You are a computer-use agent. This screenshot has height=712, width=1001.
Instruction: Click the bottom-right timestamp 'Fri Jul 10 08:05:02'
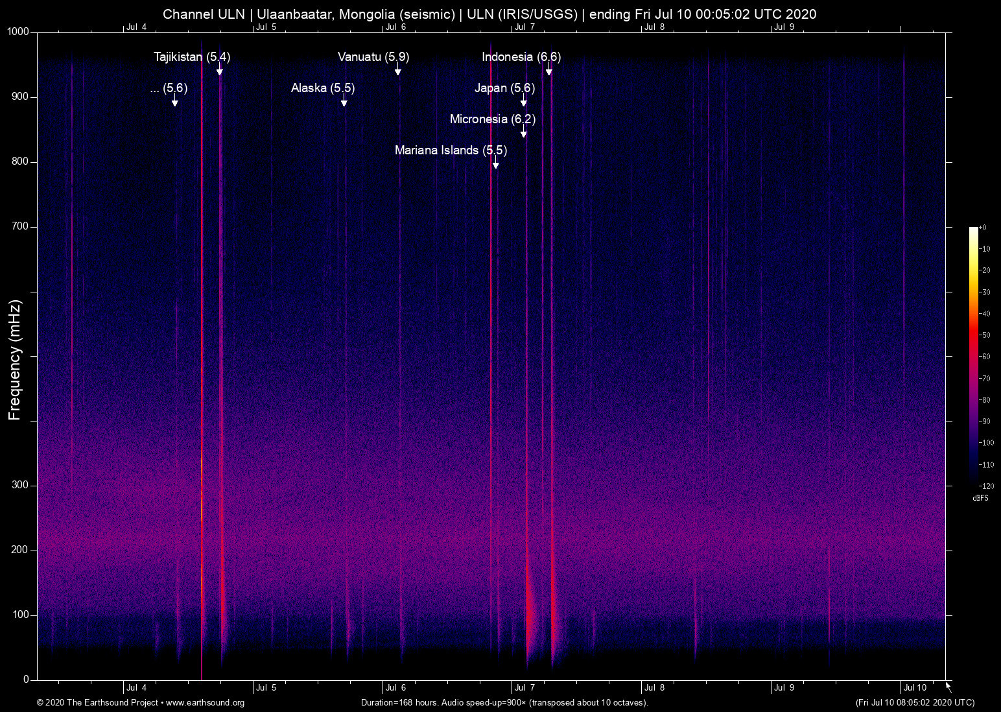tap(915, 703)
